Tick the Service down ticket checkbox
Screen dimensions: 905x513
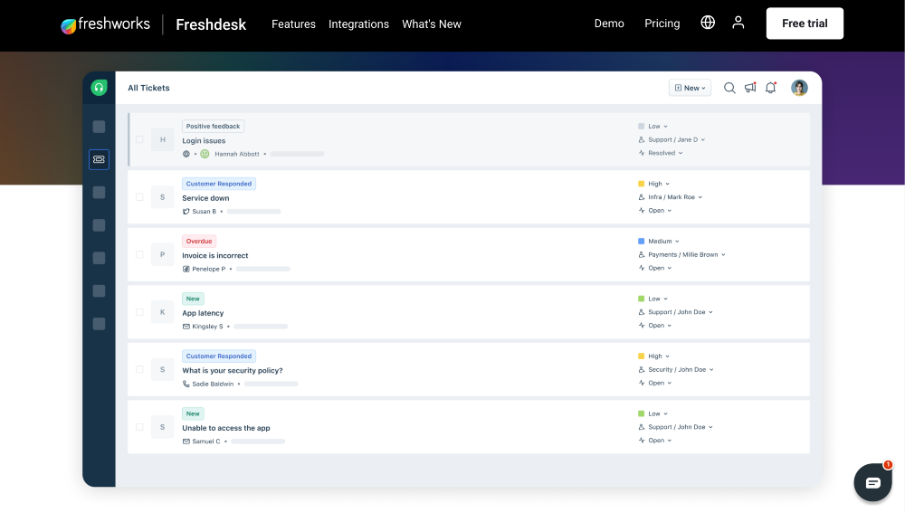(139, 197)
